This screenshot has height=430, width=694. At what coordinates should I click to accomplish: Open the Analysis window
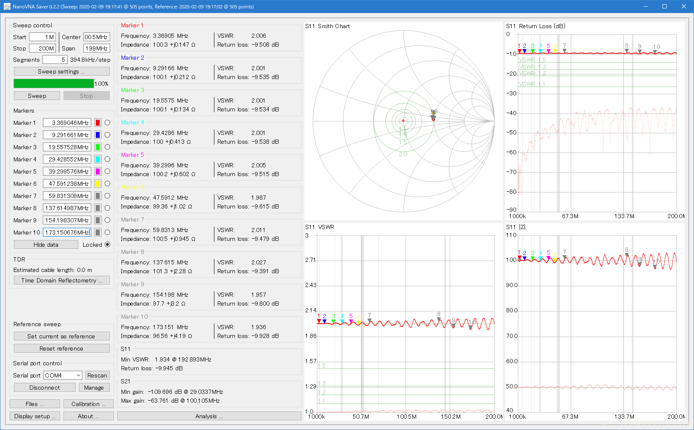(209, 416)
